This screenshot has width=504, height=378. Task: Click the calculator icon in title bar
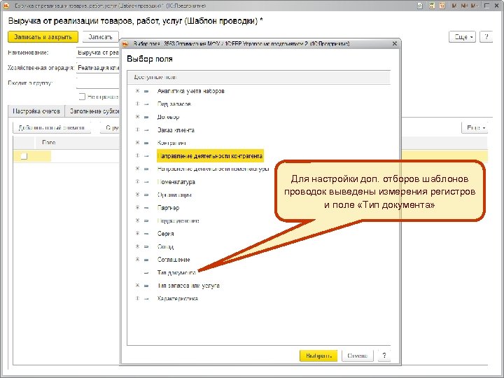[x=432, y=6]
